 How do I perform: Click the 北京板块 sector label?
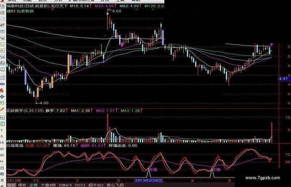pyautogui.click(x=25, y=11)
